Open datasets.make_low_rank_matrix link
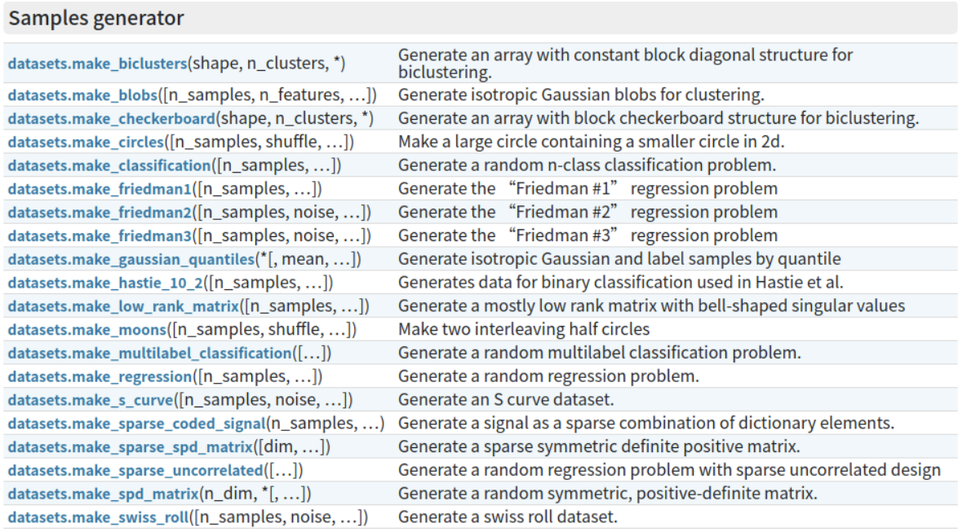The height and width of the screenshot is (532, 958). [x=122, y=306]
